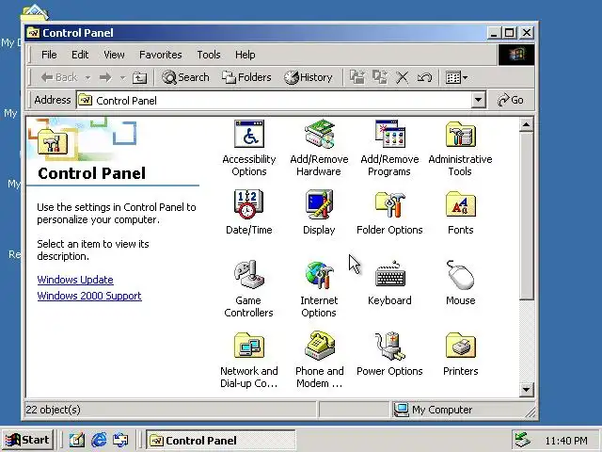Image resolution: width=602 pixels, height=452 pixels.
Task: Expand the Back history dropdown arrow
Action: (x=87, y=78)
